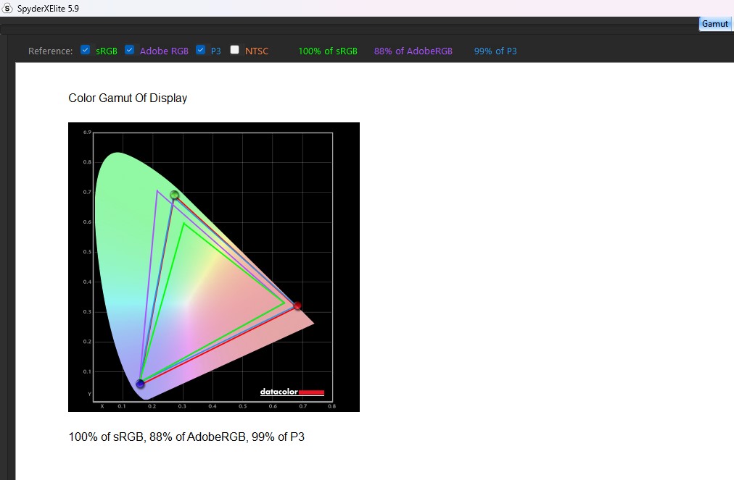Image resolution: width=734 pixels, height=480 pixels.
Task: Click the purple Adobe RGB label
Action: click(x=164, y=51)
